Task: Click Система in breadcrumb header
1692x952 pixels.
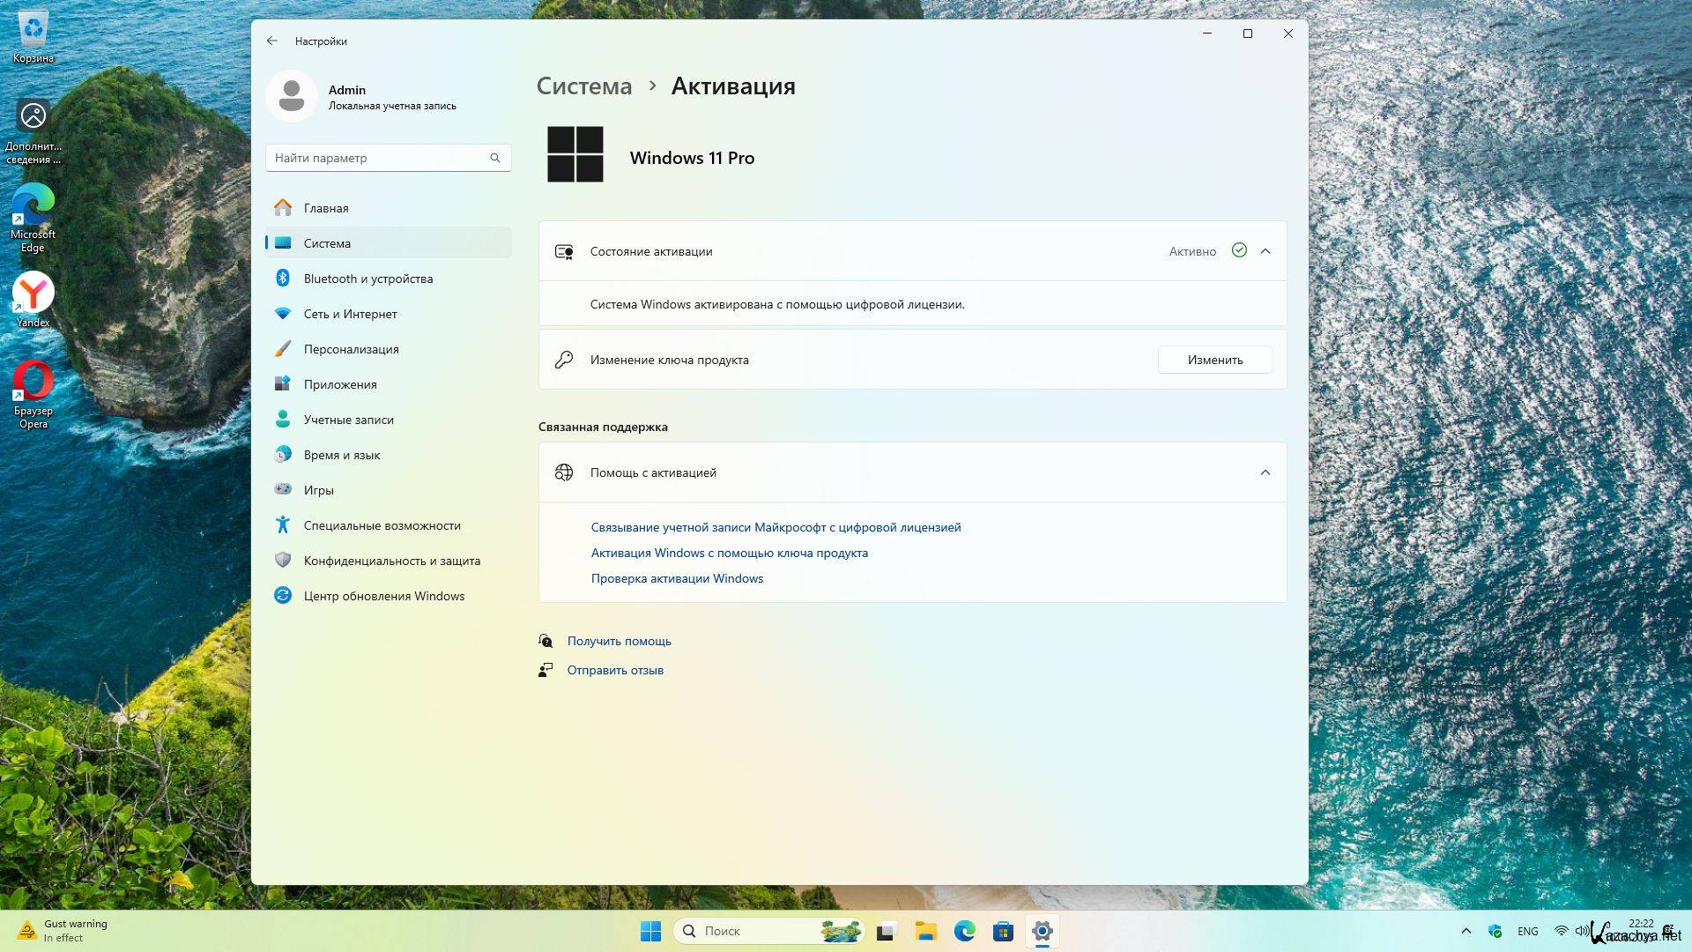Action: click(x=584, y=86)
